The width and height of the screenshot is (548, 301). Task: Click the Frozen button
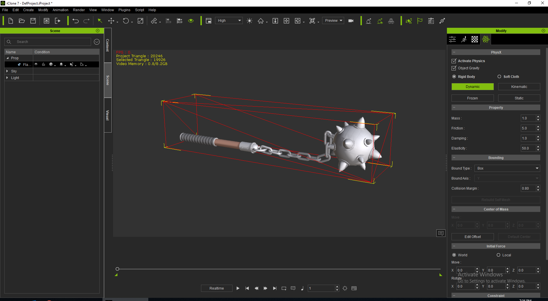click(x=472, y=98)
